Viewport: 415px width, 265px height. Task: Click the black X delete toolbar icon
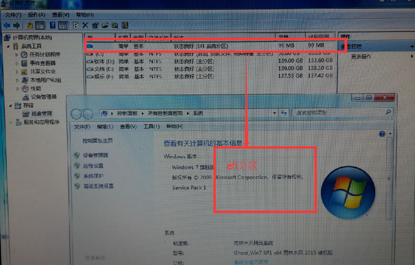pos(85,25)
